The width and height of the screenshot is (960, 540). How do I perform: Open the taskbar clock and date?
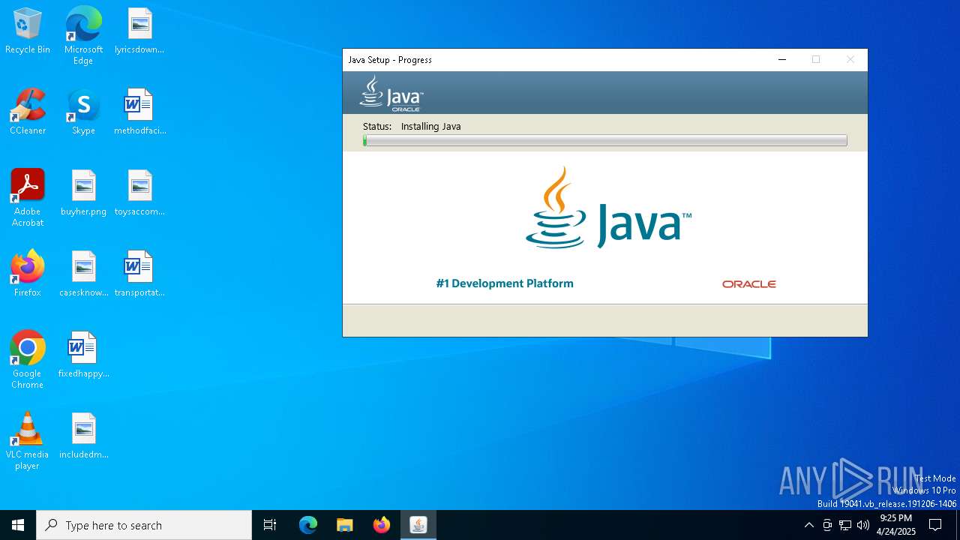pos(896,525)
